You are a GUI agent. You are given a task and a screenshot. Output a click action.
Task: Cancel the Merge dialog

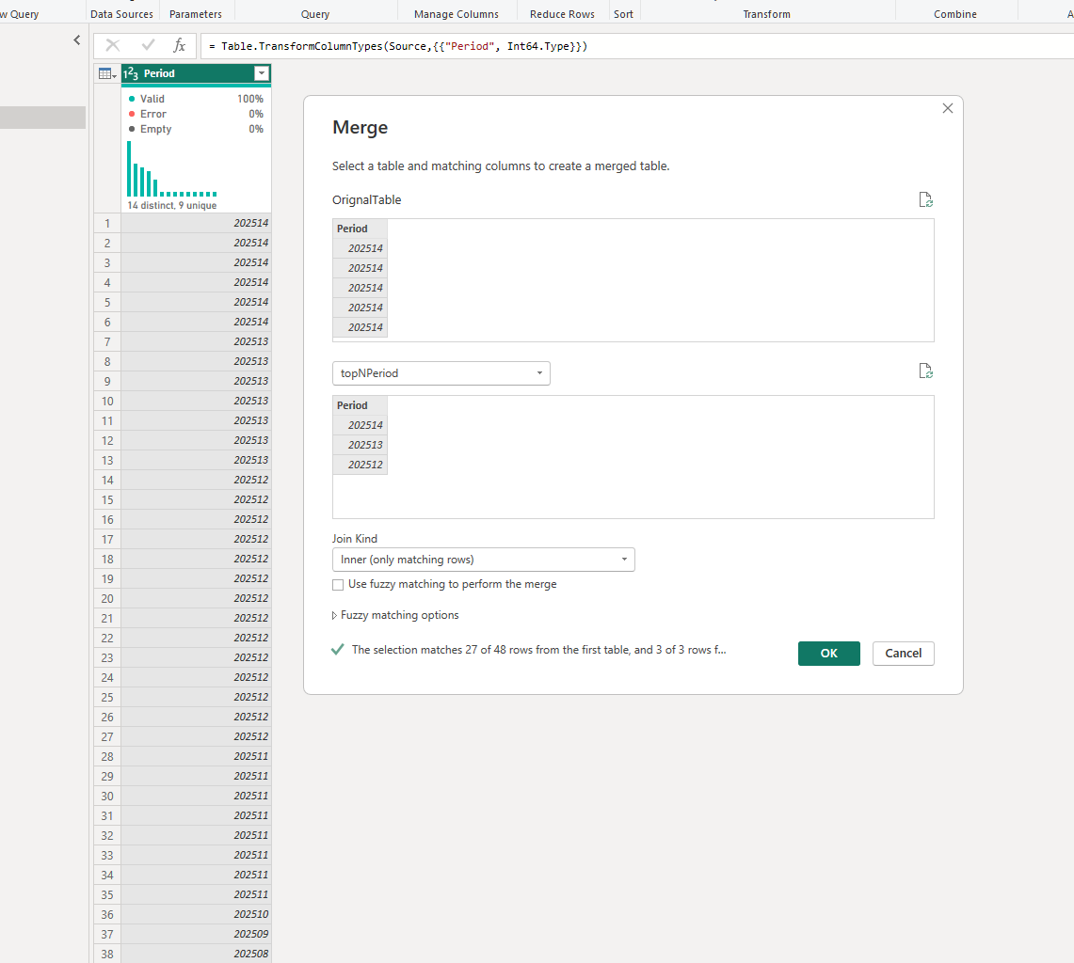(x=903, y=653)
